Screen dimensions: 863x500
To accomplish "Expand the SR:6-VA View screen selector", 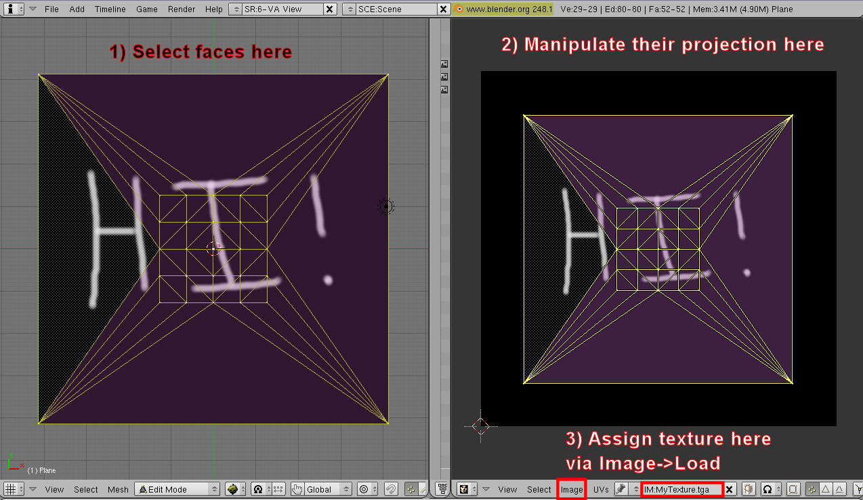I will click(x=234, y=9).
